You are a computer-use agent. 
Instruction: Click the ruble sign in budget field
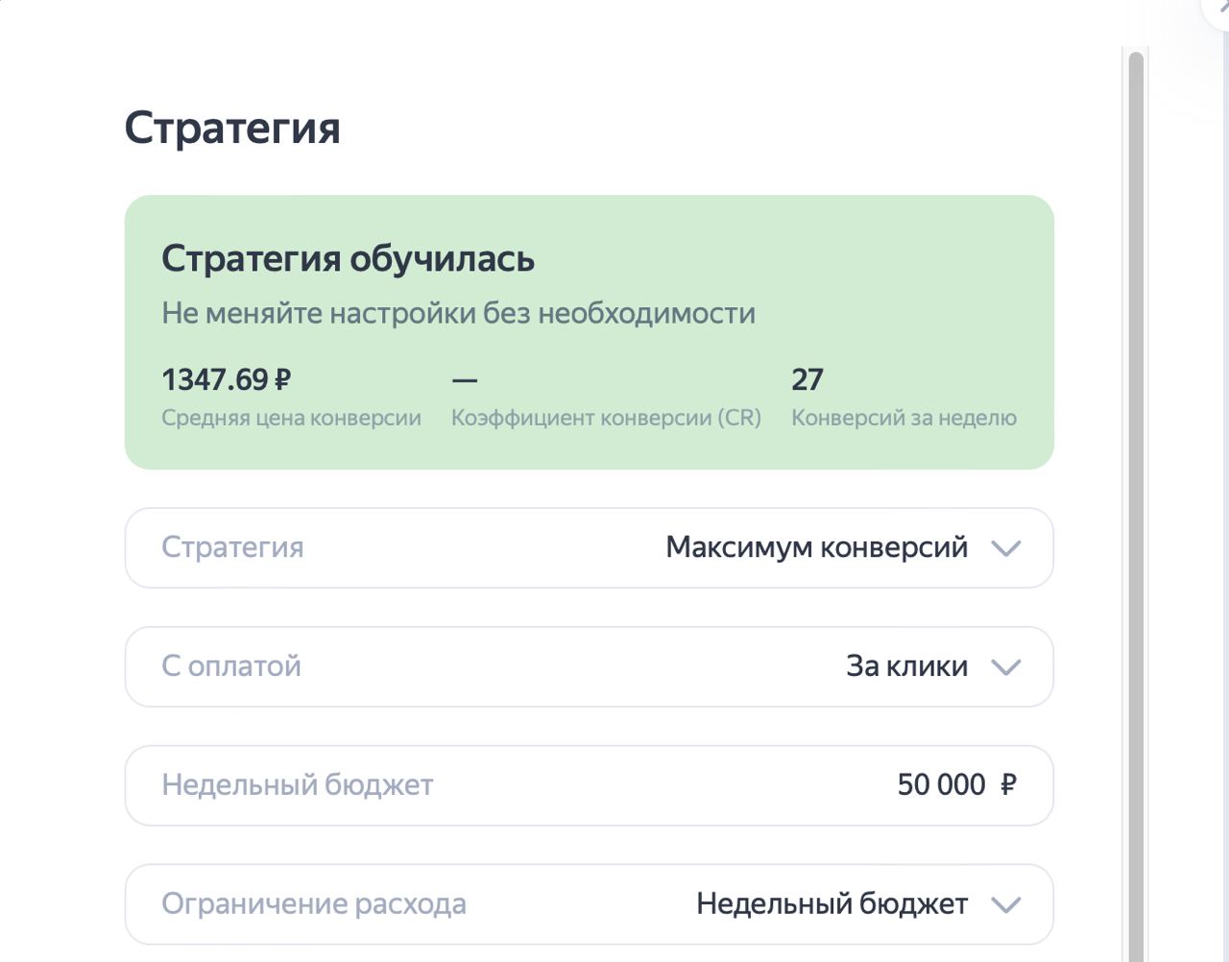(1008, 785)
